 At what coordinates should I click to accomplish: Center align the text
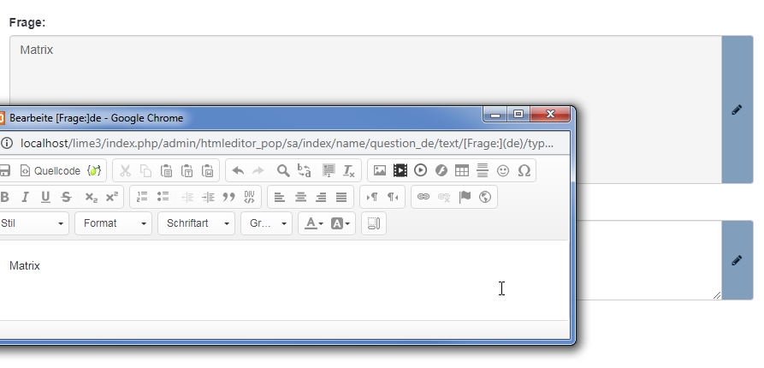click(300, 197)
